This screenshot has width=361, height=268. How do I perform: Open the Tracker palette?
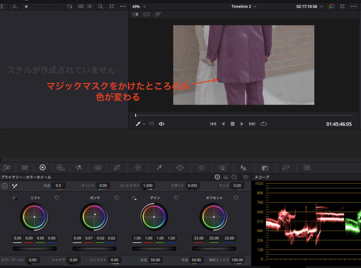pos(201,168)
